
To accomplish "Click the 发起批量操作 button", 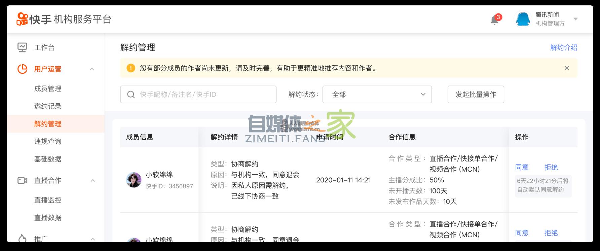I will [x=476, y=95].
